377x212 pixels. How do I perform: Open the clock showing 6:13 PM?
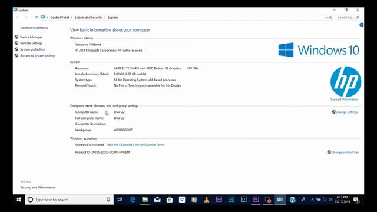click(x=342, y=200)
